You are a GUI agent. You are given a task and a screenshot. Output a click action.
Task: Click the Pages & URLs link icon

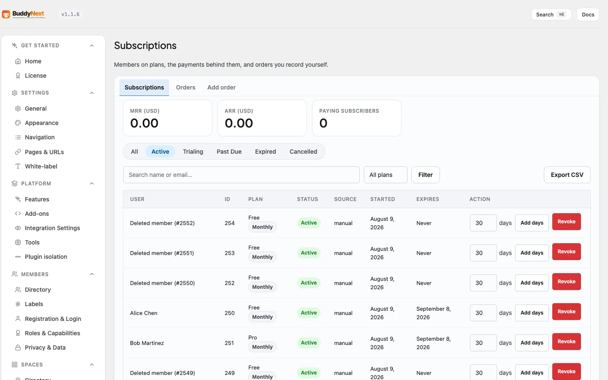[x=18, y=152]
